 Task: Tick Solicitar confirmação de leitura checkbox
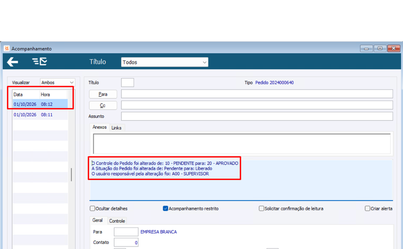click(261, 208)
